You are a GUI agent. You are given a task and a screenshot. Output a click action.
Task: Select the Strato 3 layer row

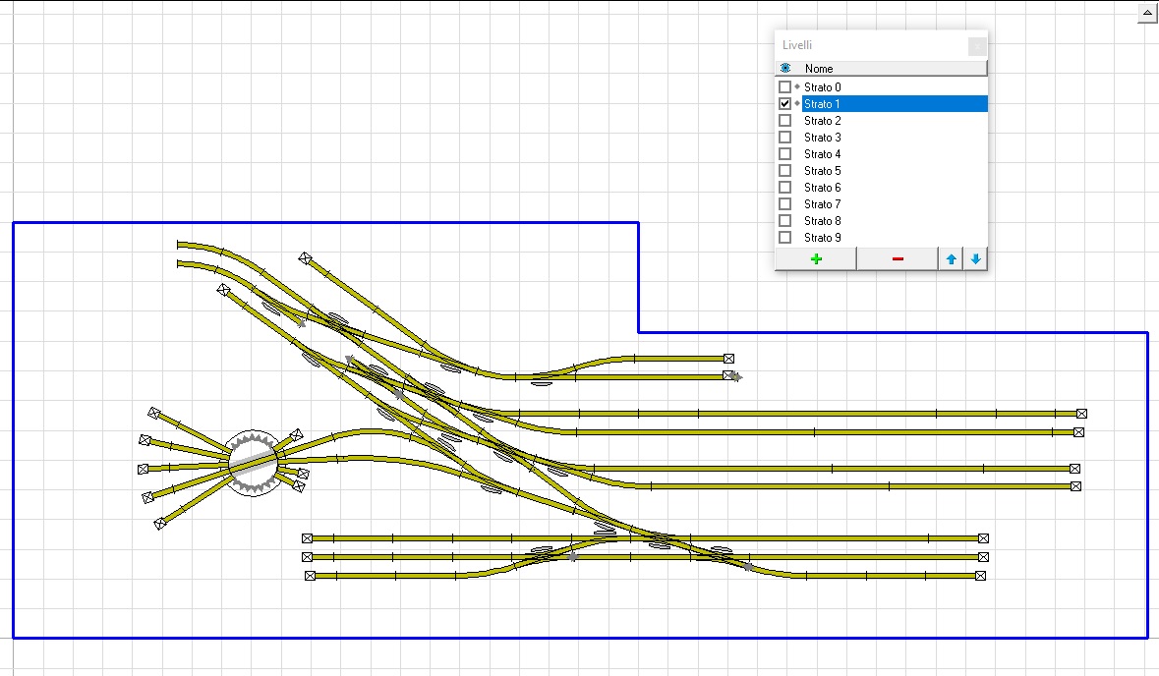(823, 138)
